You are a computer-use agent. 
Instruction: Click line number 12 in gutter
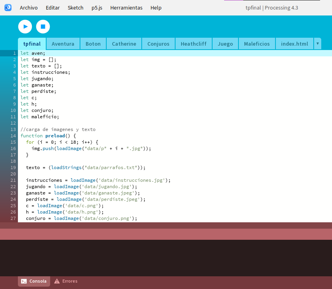(x=13, y=123)
